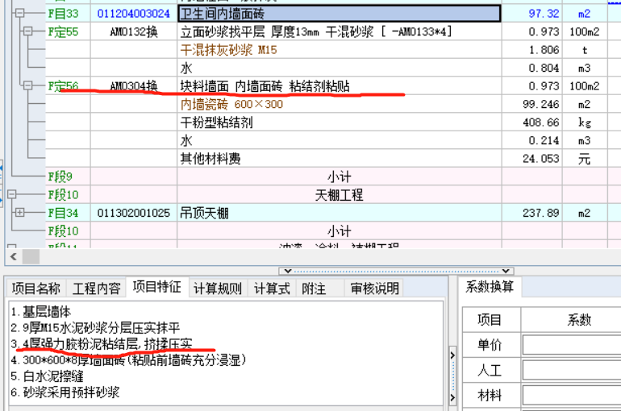Viewport: 621px width, 411px height.
Task: Click feature line 5.白水泥擦缝
Action: click(x=47, y=376)
